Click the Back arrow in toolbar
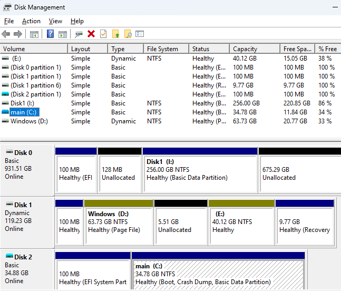 coord(6,34)
